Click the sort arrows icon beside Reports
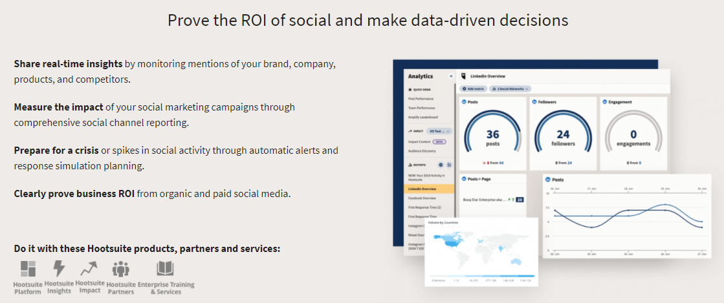 coord(449,165)
